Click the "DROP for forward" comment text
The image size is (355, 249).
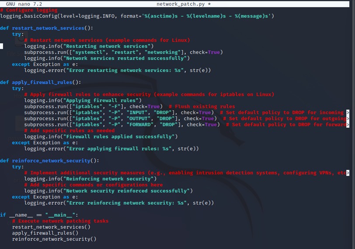click(322, 125)
